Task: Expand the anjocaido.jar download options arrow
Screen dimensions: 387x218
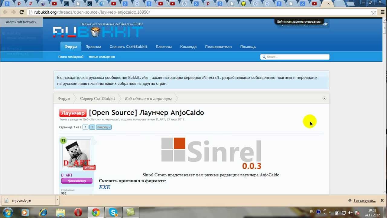Action: point(57,200)
